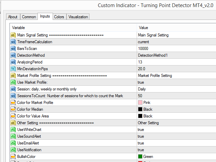
Task: Open the Colors tab
Action: tap(59, 17)
